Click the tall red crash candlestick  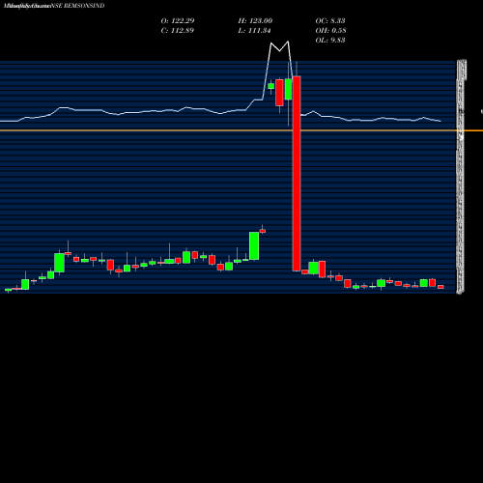(x=297, y=173)
